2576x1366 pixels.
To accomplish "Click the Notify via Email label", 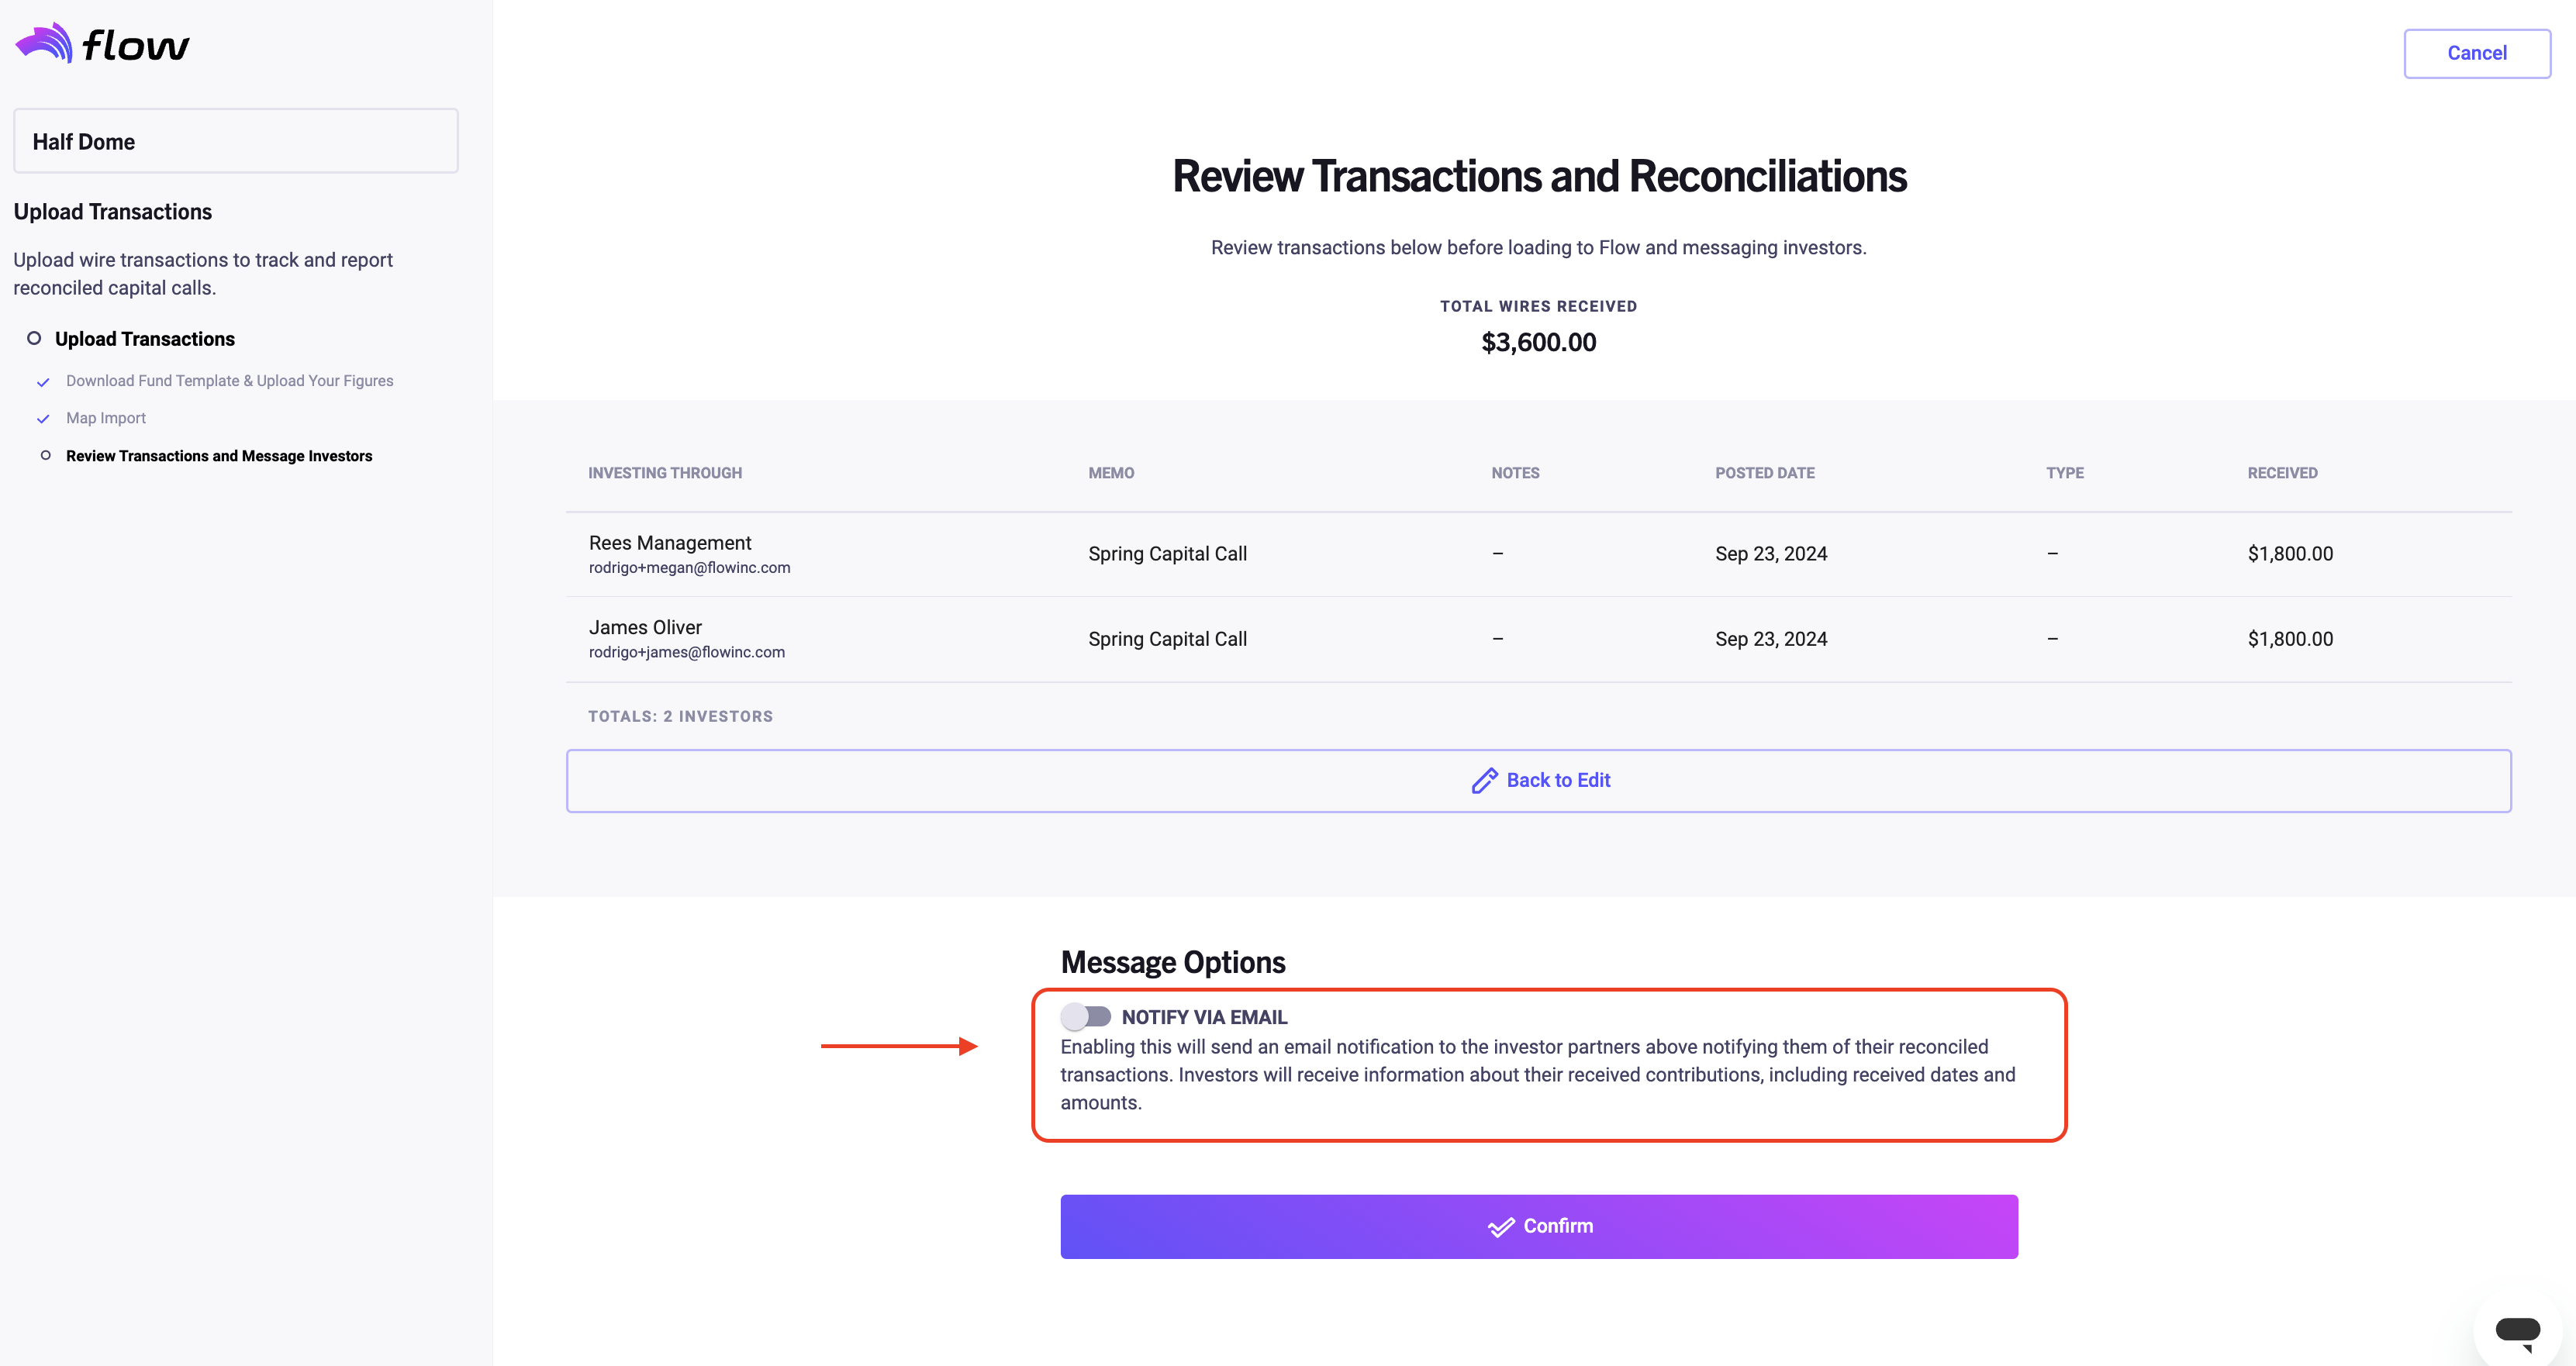I will 1204,1017.
